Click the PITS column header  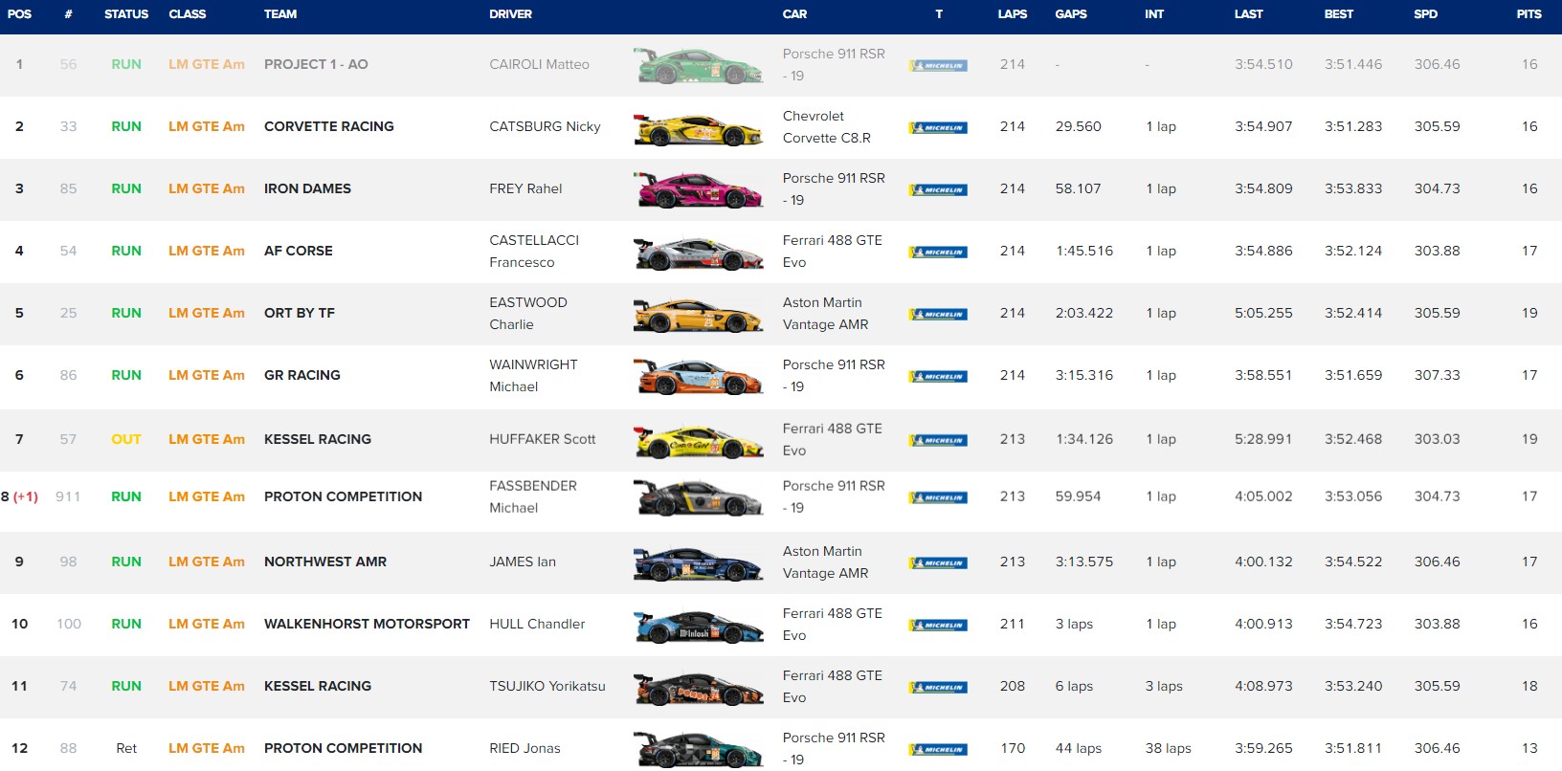coord(1529,14)
